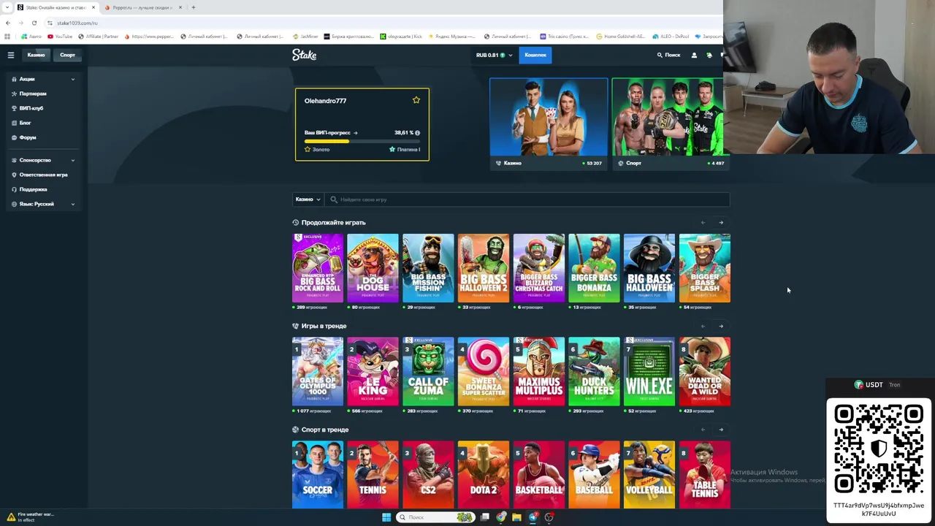Click the Stake logo
The width and height of the screenshot is (935, 526).
[304, 55]
